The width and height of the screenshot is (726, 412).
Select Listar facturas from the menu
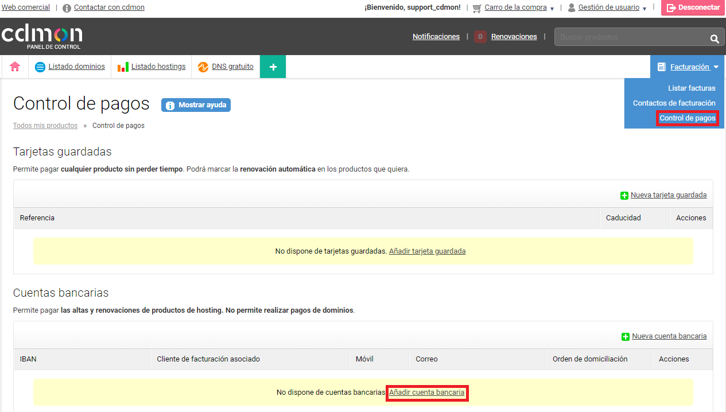click(x=692, y=88)
